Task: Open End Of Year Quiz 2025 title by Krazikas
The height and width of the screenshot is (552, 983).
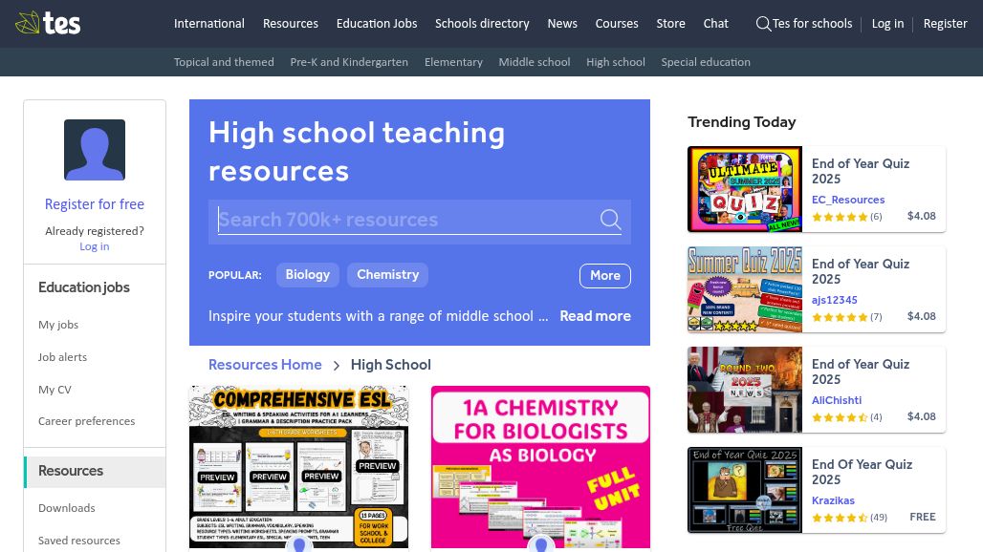Action: click(862, 472)
